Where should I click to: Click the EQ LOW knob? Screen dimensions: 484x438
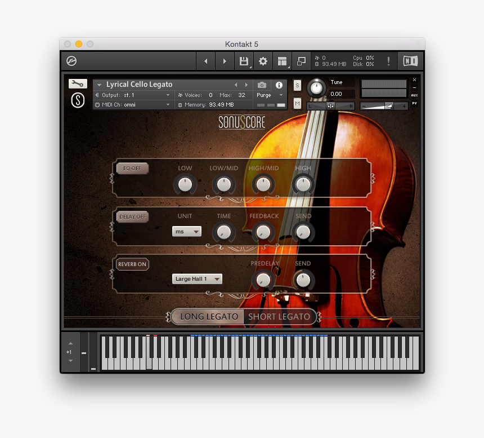[185, 185]
